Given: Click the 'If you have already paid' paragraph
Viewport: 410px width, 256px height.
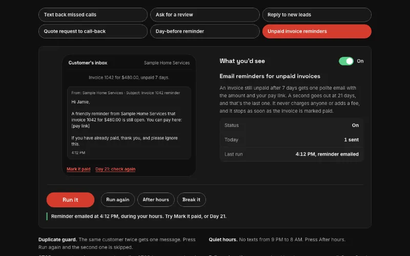Looking at the screenshot, I should pyautogui.click(x=125, y=141).
